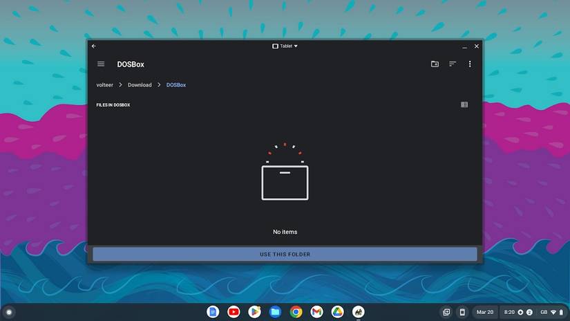Navigate to Download folder breadcrumb
Viewport: 570px width, 321px height.
pos(140,85)
